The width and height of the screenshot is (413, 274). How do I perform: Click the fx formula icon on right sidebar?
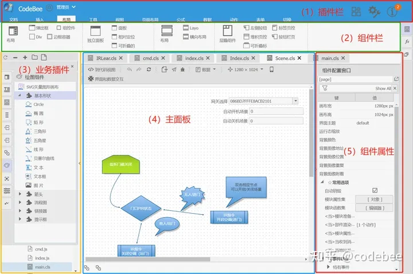coord(407,42)
